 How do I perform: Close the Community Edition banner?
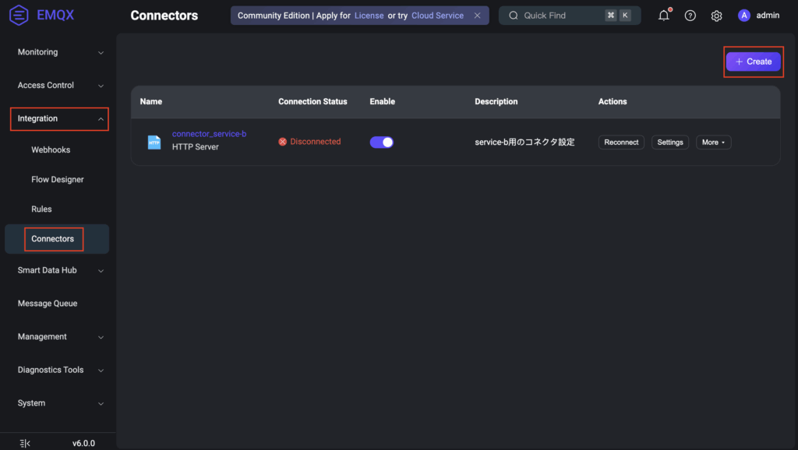click(478, 16)
